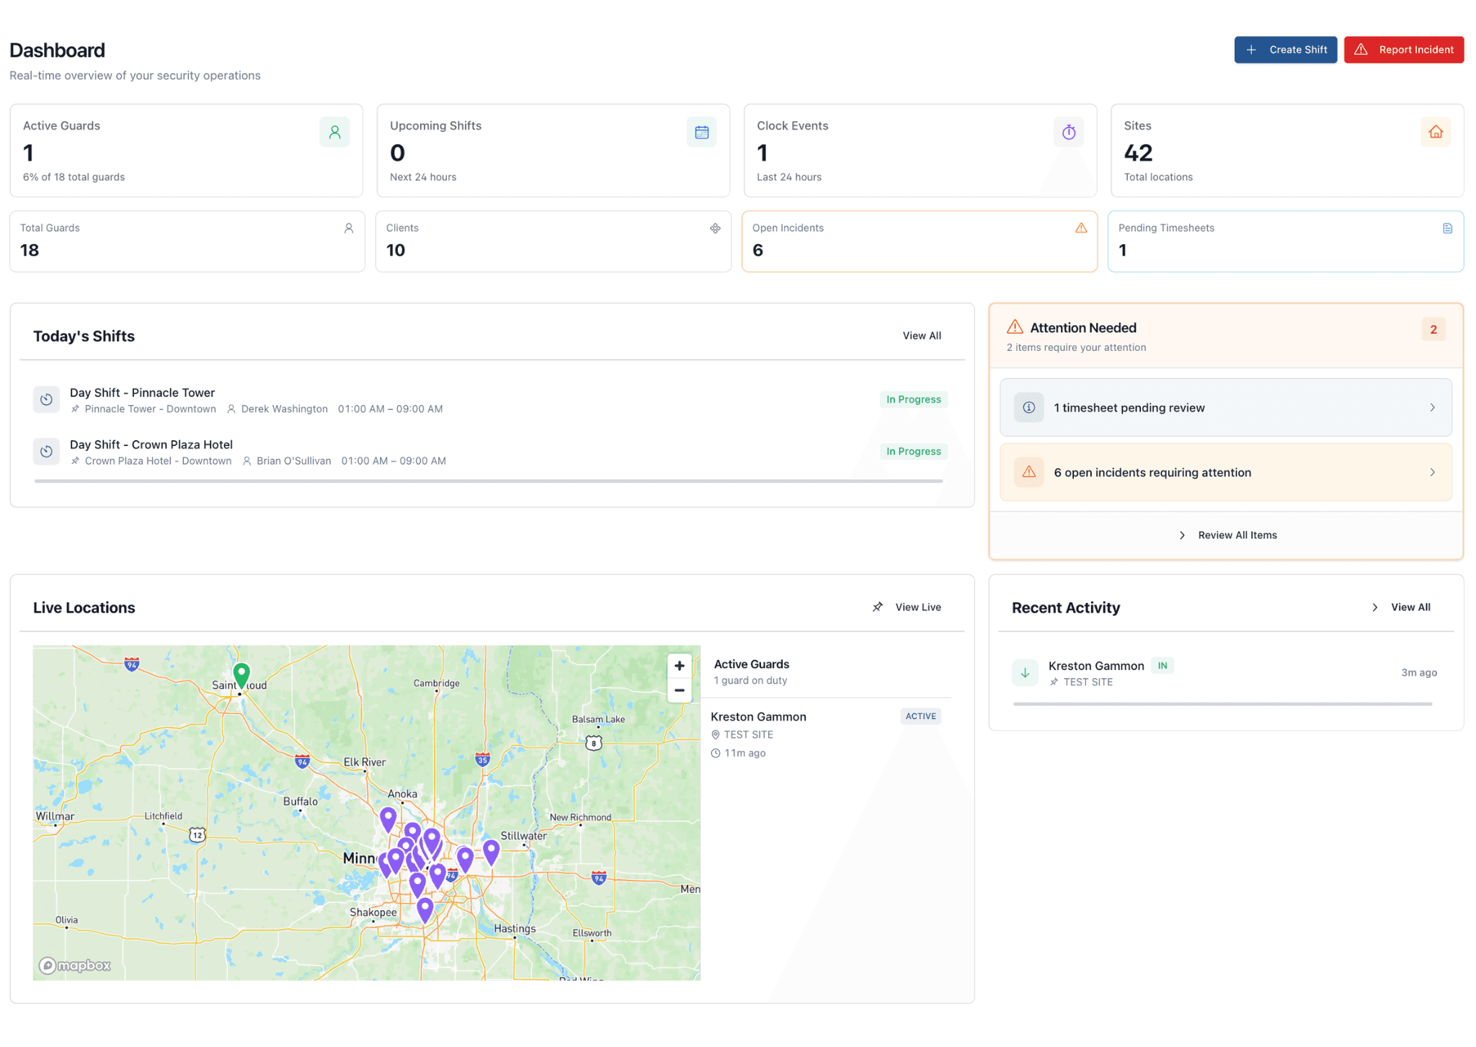Click clock icon beside Crown Plaza Hotel shift
The image size is (1476, 1047).
[x=46, y=452]
